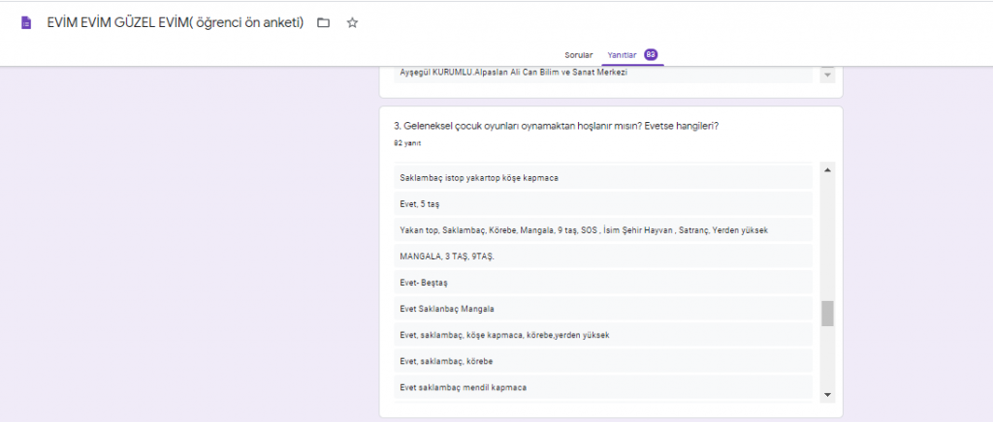993x422 pixels.
Task: Click the move to folder icon
Action: coord(323,22)
